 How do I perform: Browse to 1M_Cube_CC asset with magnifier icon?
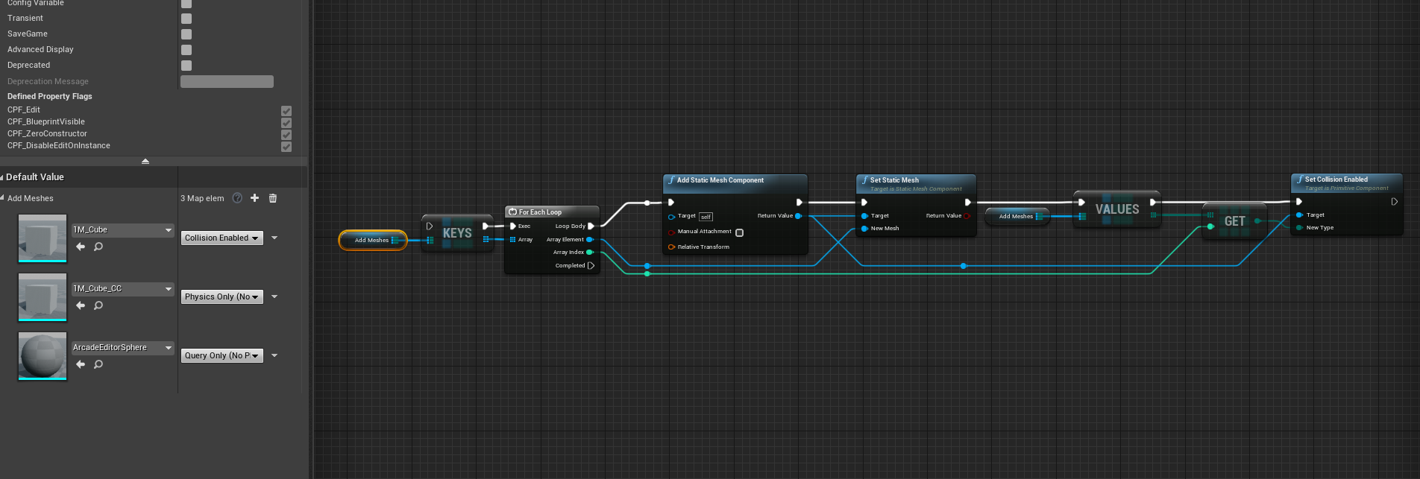[x=98, y=305]
